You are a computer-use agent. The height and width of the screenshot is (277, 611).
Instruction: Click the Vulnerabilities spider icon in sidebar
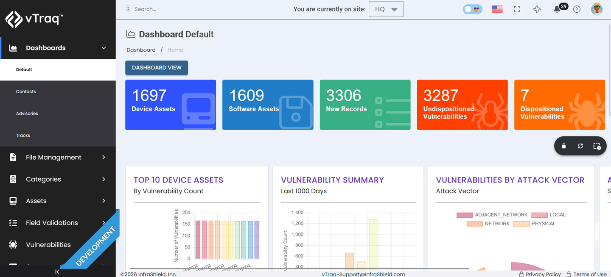pyautogui.click(x=13, y=244)
